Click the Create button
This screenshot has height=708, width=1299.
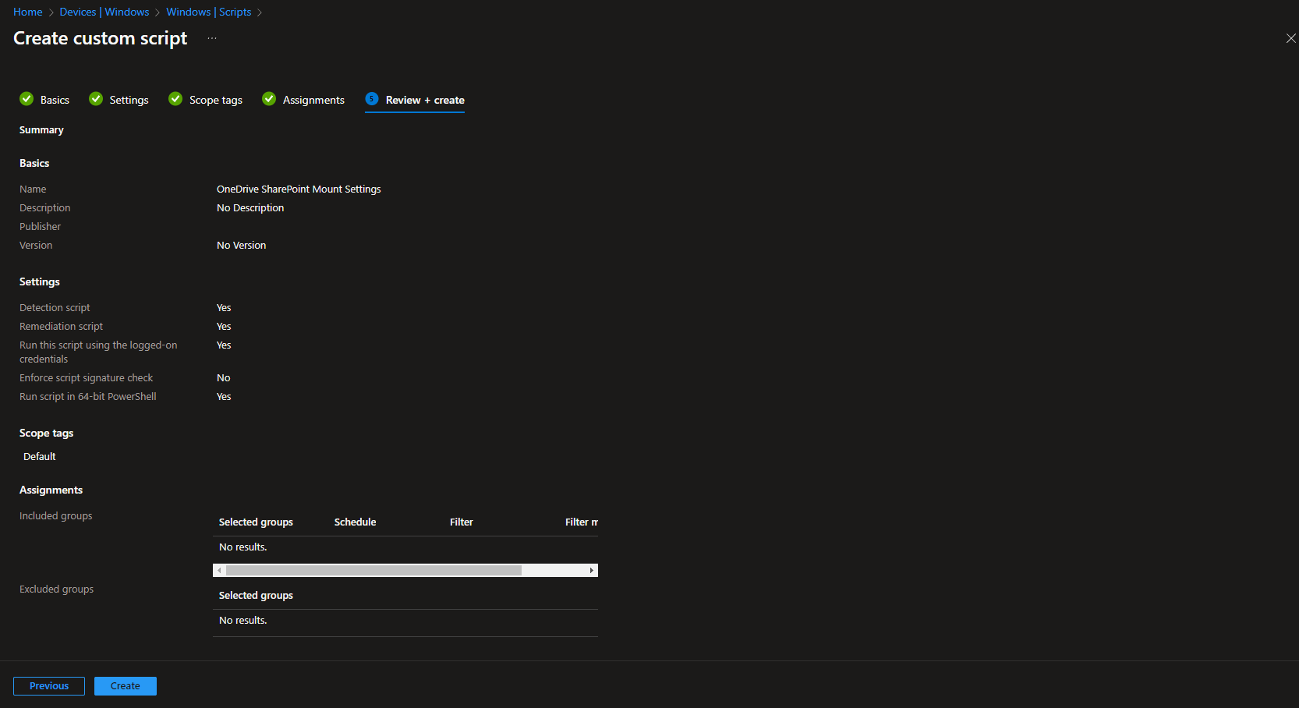[125, 685]
